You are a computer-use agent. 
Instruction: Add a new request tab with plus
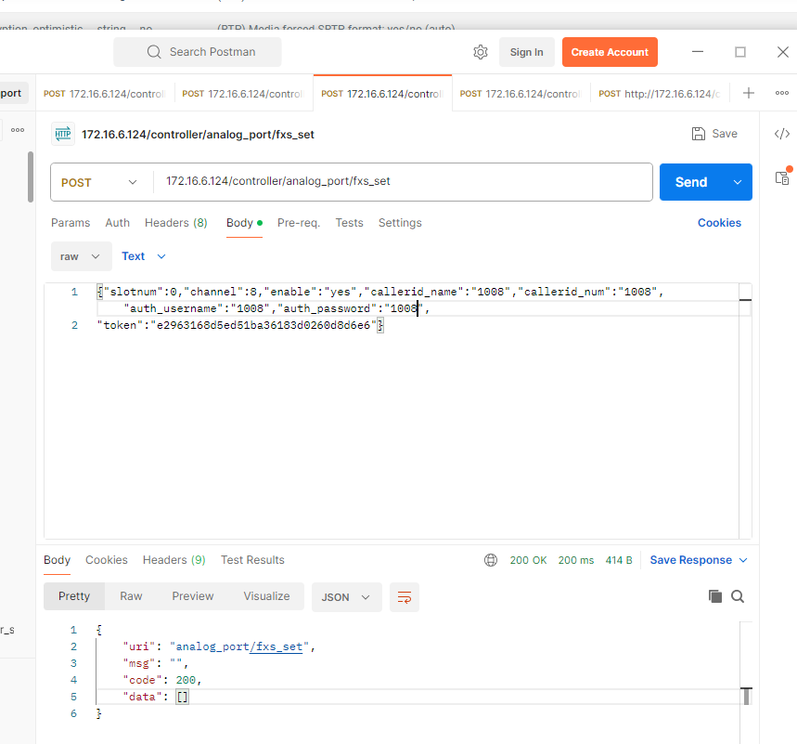tap(748, 93)
